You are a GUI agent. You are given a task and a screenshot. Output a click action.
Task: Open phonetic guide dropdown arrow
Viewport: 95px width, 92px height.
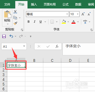pos(89,22)
